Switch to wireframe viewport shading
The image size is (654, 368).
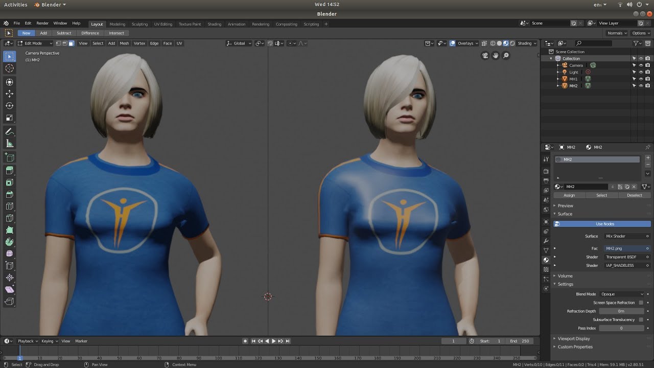click(x=493, y=43)
